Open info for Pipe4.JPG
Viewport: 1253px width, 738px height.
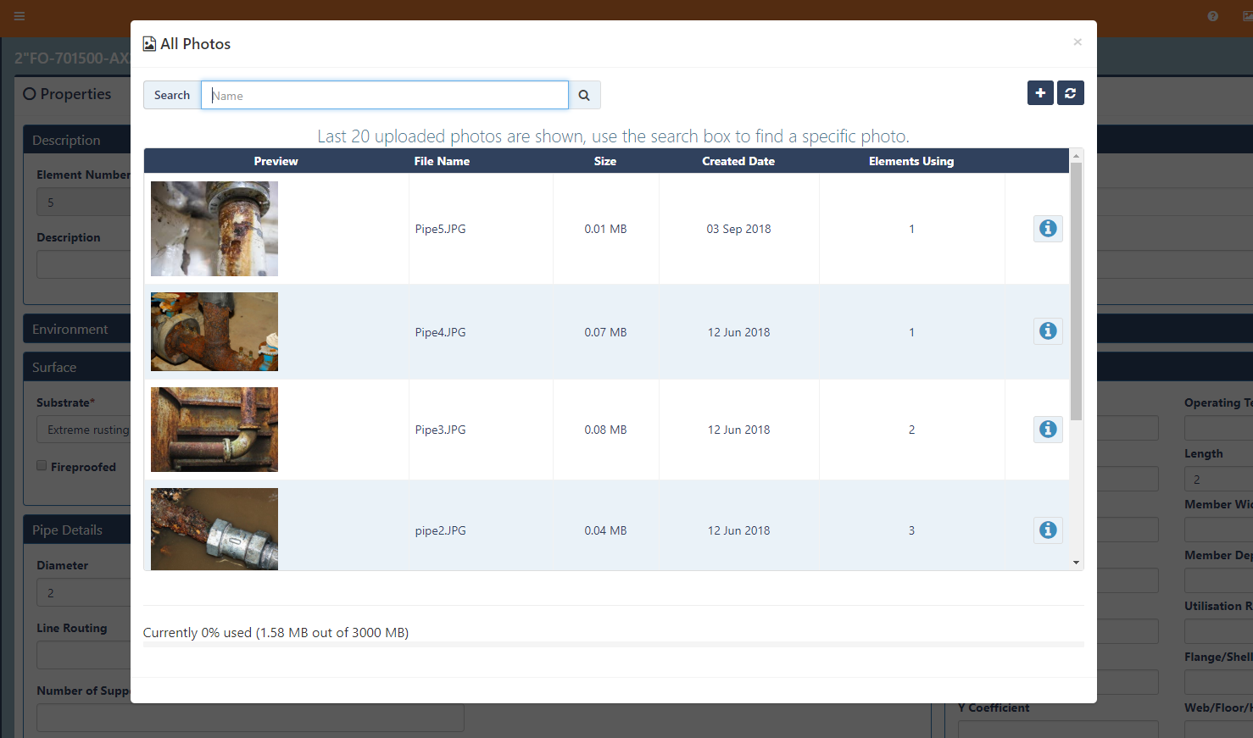click(1048, 331)
